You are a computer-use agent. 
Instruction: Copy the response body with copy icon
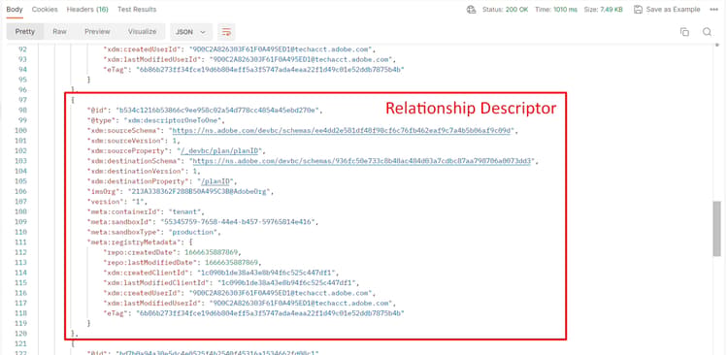[x=684, y=32]
